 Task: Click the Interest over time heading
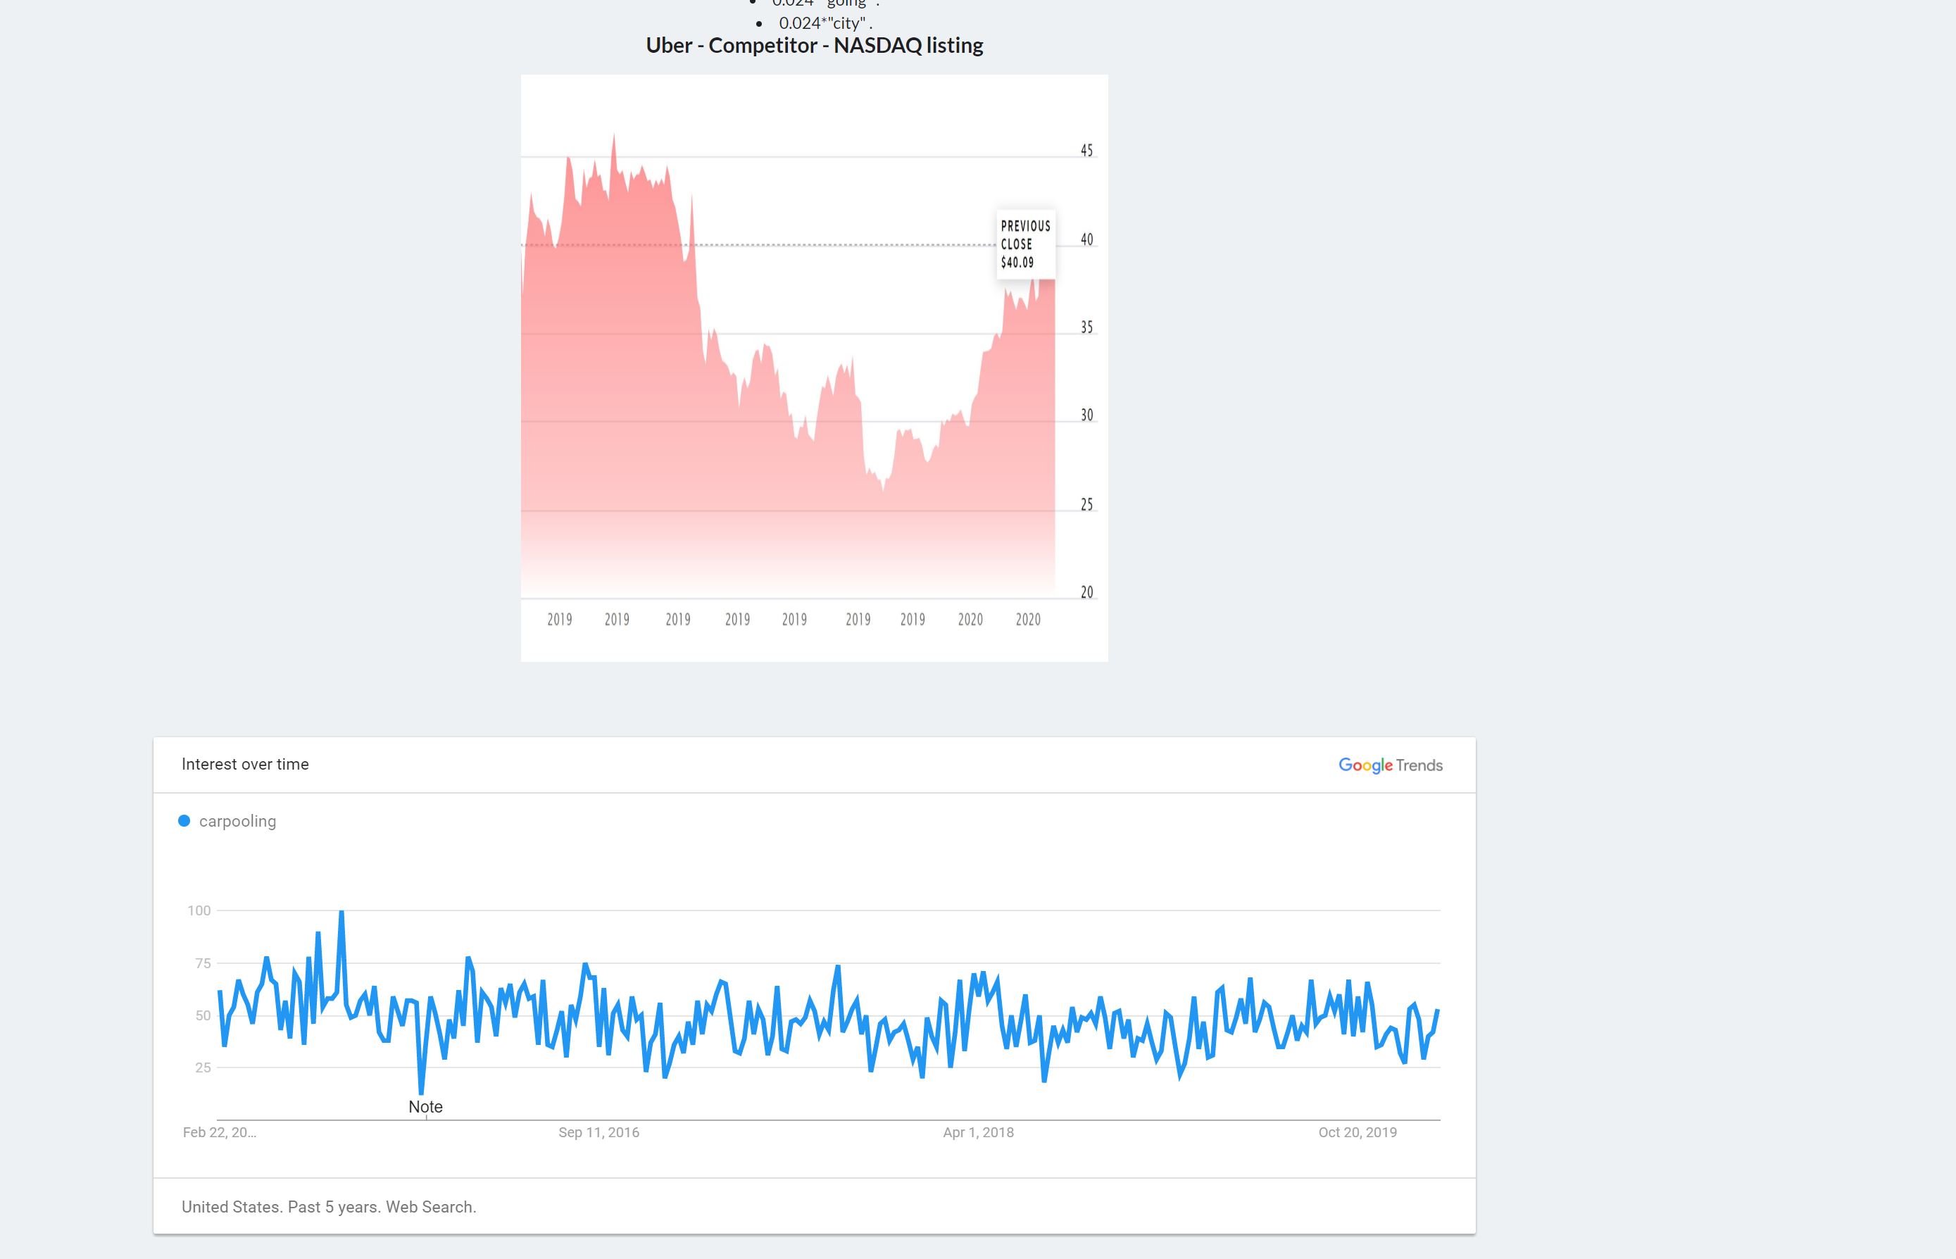[x=244, y=765]
